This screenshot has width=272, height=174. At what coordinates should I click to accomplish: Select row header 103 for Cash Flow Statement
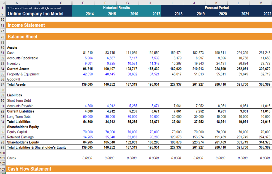(x=2, y=169)
